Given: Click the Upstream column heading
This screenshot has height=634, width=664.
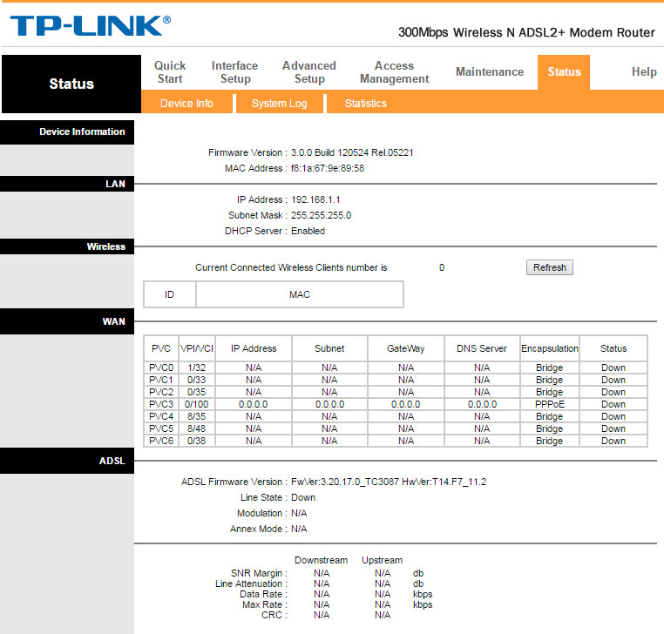Looking at the screenshot, I should coord(382,560).
